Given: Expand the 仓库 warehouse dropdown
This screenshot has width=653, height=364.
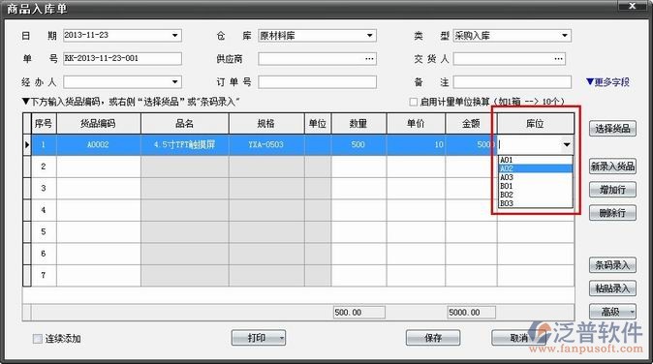Looking at the screenshot, I should pyautogui.click(x=370, y=36).
